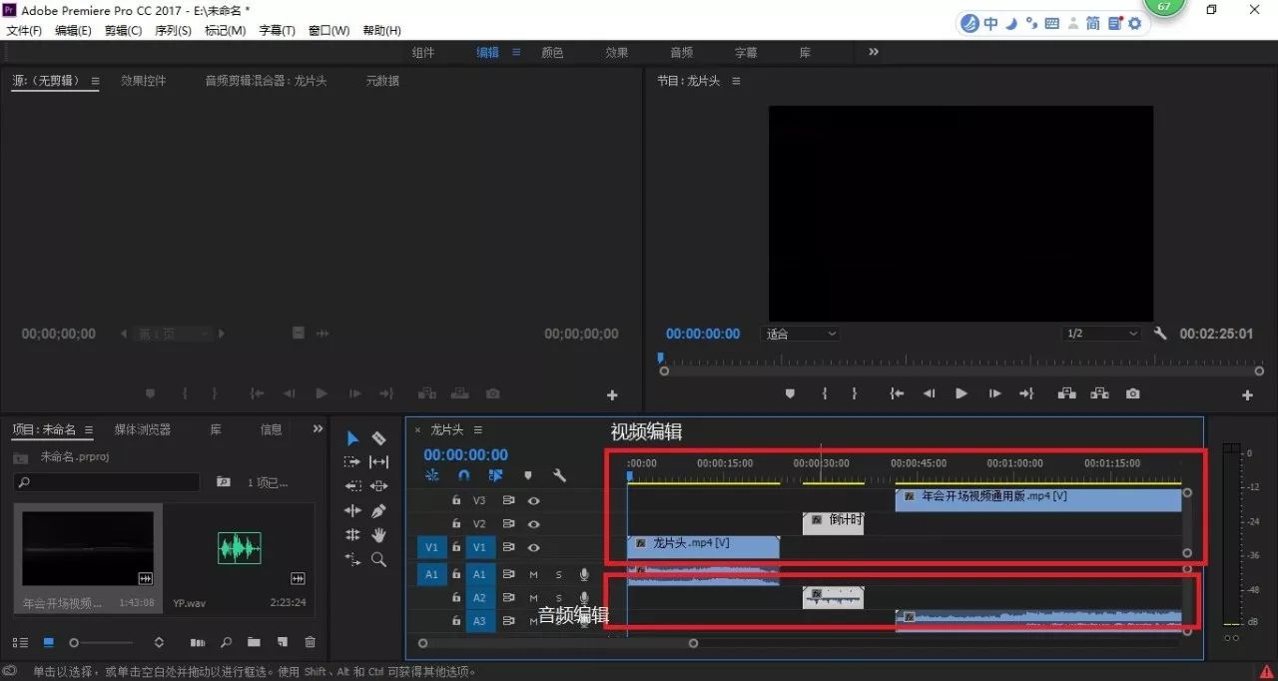Switch to the 颜色 workspace
The image size is (1278, 681).
click(552, 52)
